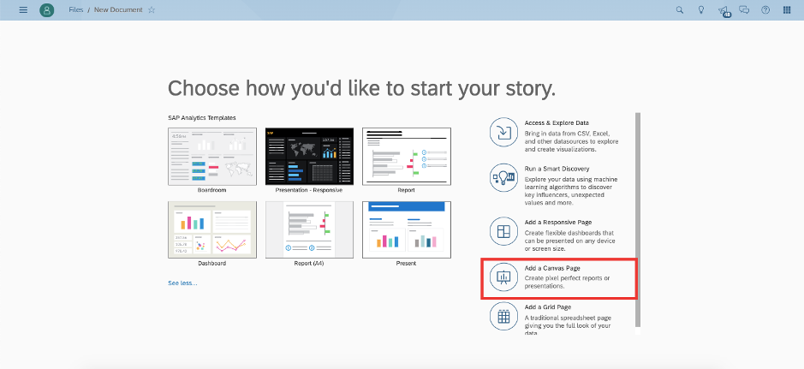The image size is (804, 369).
Task: Choose Access & Explore Data title
Action: (x=557, y=123)
